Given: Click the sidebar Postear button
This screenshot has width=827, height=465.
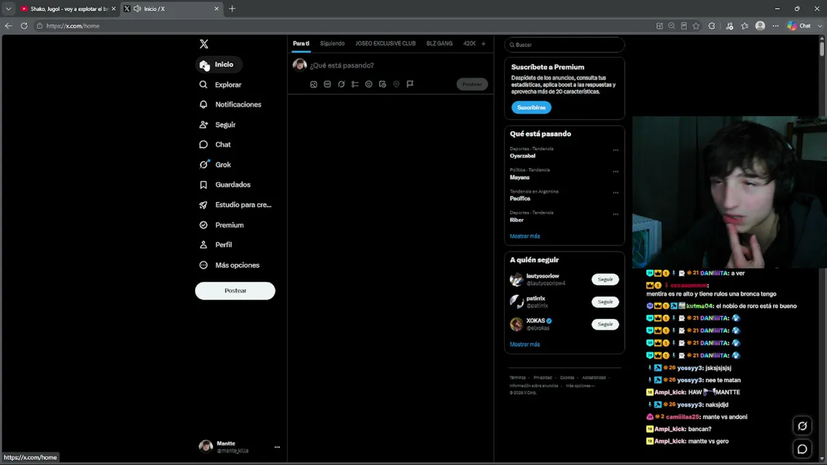Looking at the screenshot, I should point(235,291).
